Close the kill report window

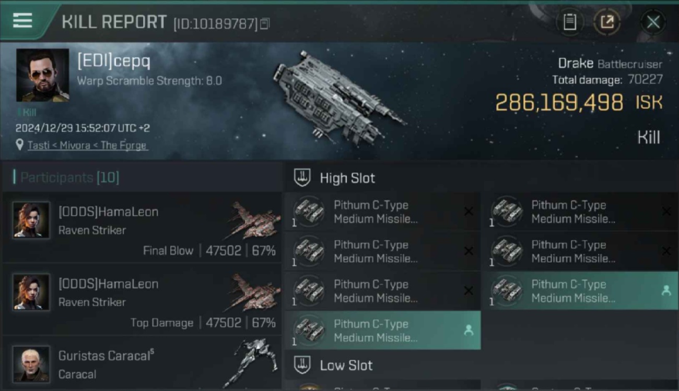[x=653, y=22]
